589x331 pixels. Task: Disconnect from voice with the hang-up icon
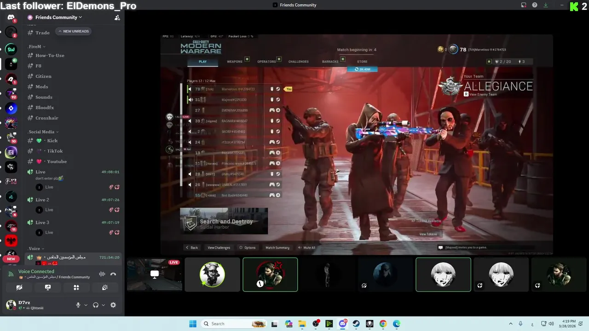pos(113,274)
